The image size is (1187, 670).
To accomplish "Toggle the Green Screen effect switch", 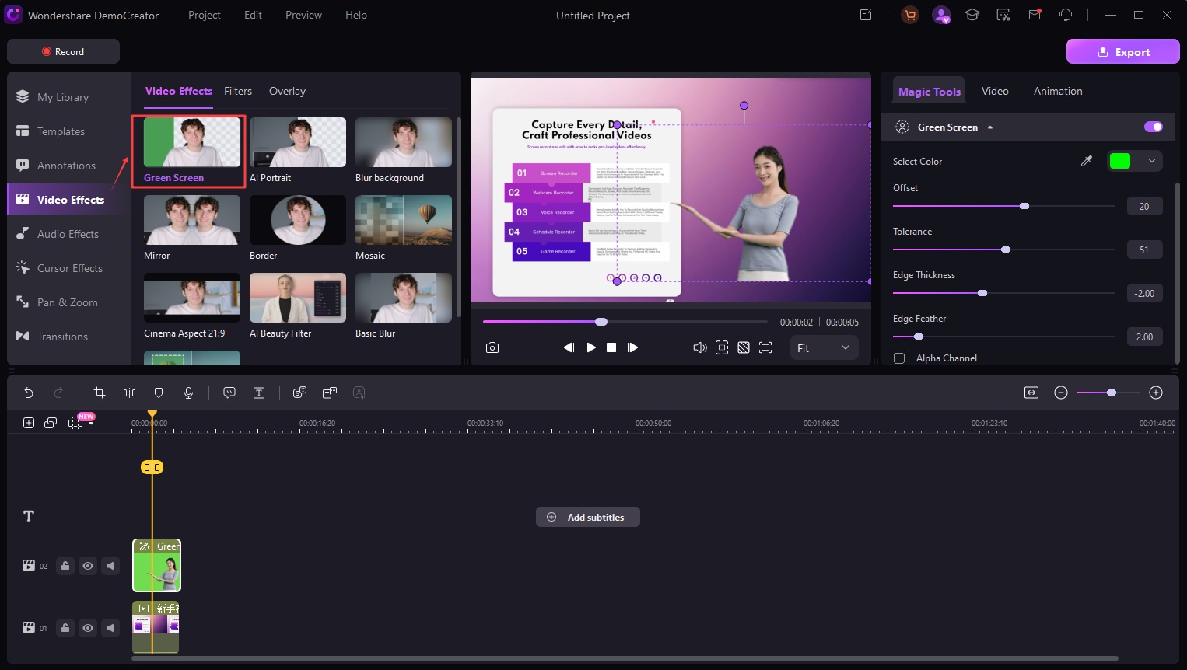I will pyautogui.click(x=1154, y=127).
